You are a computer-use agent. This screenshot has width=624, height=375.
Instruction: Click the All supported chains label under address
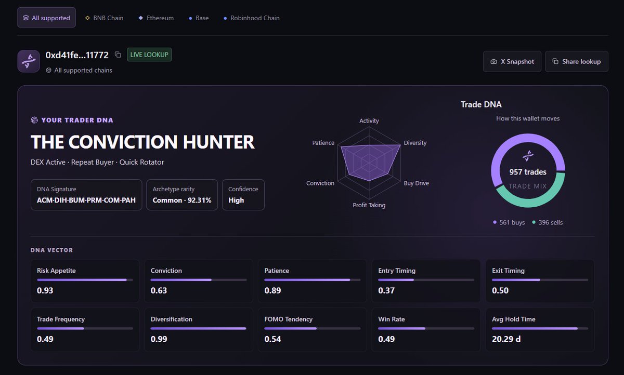click(83, 70)
